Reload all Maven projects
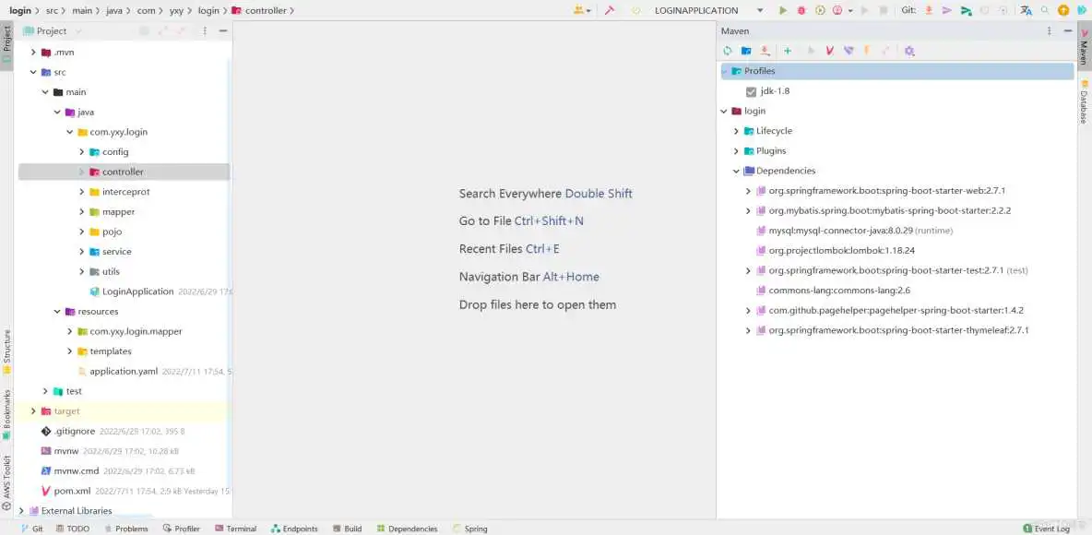Screen dimensions: 1092x535 tap(729, 50)
